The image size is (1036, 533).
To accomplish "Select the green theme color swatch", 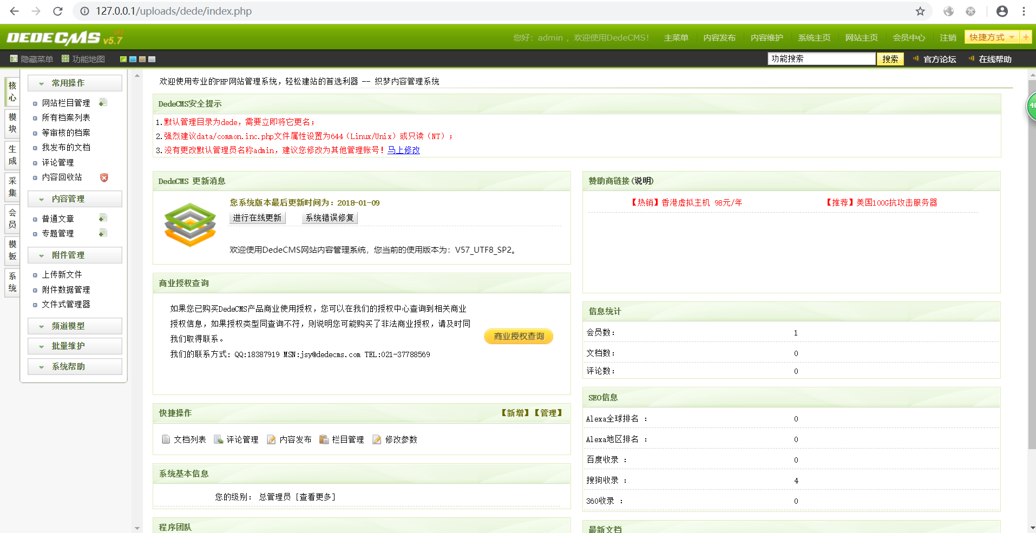I will [123, 59].
